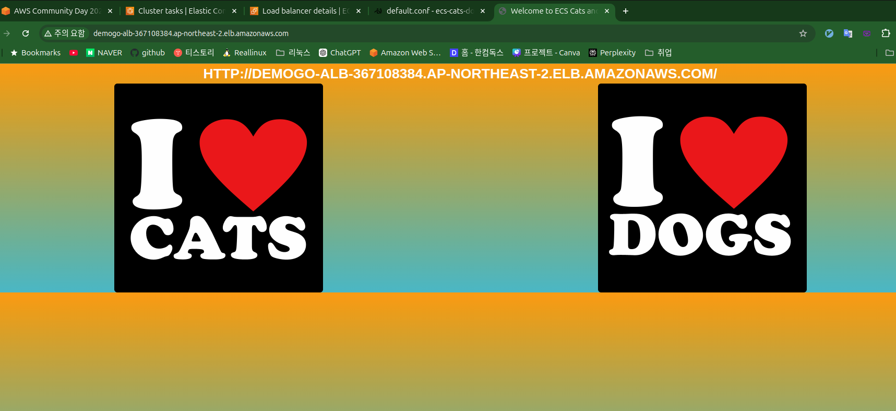Open the ChatGPT bookmark
The width and height of the screenshot is (896, 411).
coord(340,53)
